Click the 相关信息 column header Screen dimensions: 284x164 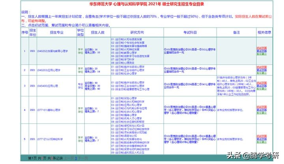264,33
